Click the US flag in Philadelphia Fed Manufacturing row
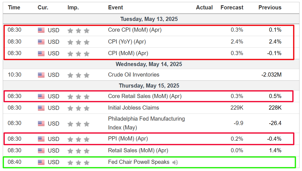This screenshot has width=302, height=171. click(41, 123)
